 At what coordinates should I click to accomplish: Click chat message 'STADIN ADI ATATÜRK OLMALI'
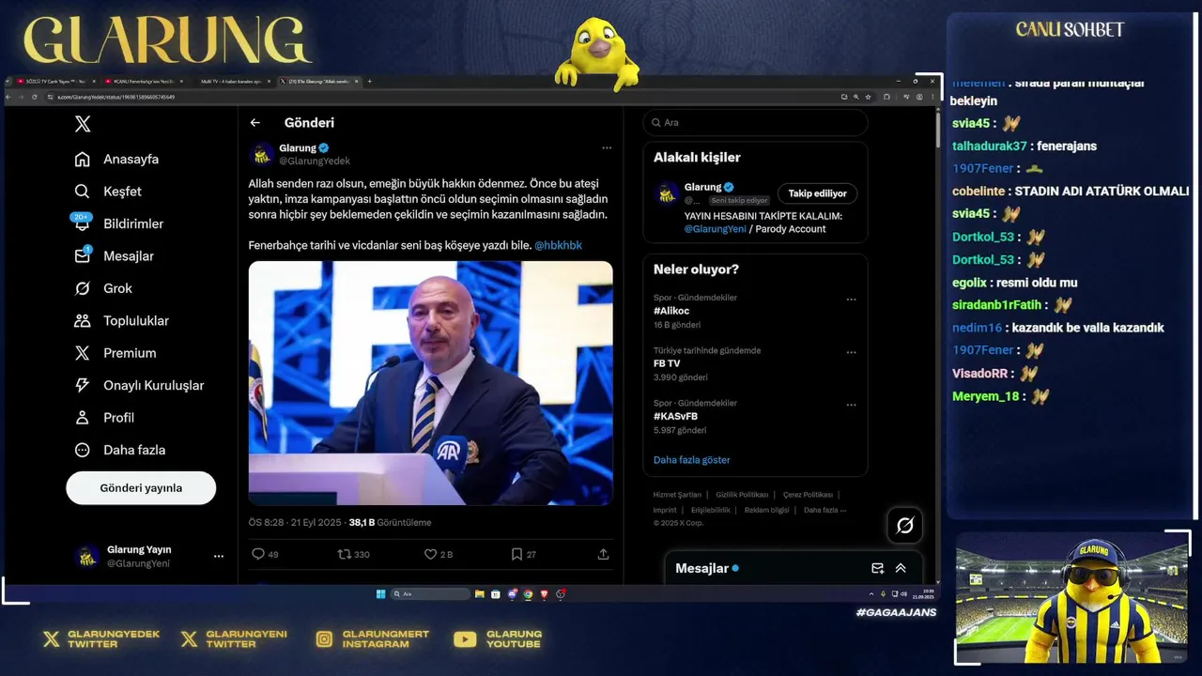pos(1102,192)
